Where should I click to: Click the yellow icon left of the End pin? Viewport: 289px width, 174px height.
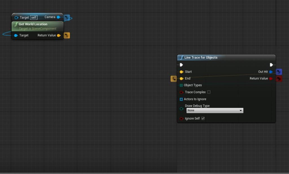pos(174,79)
